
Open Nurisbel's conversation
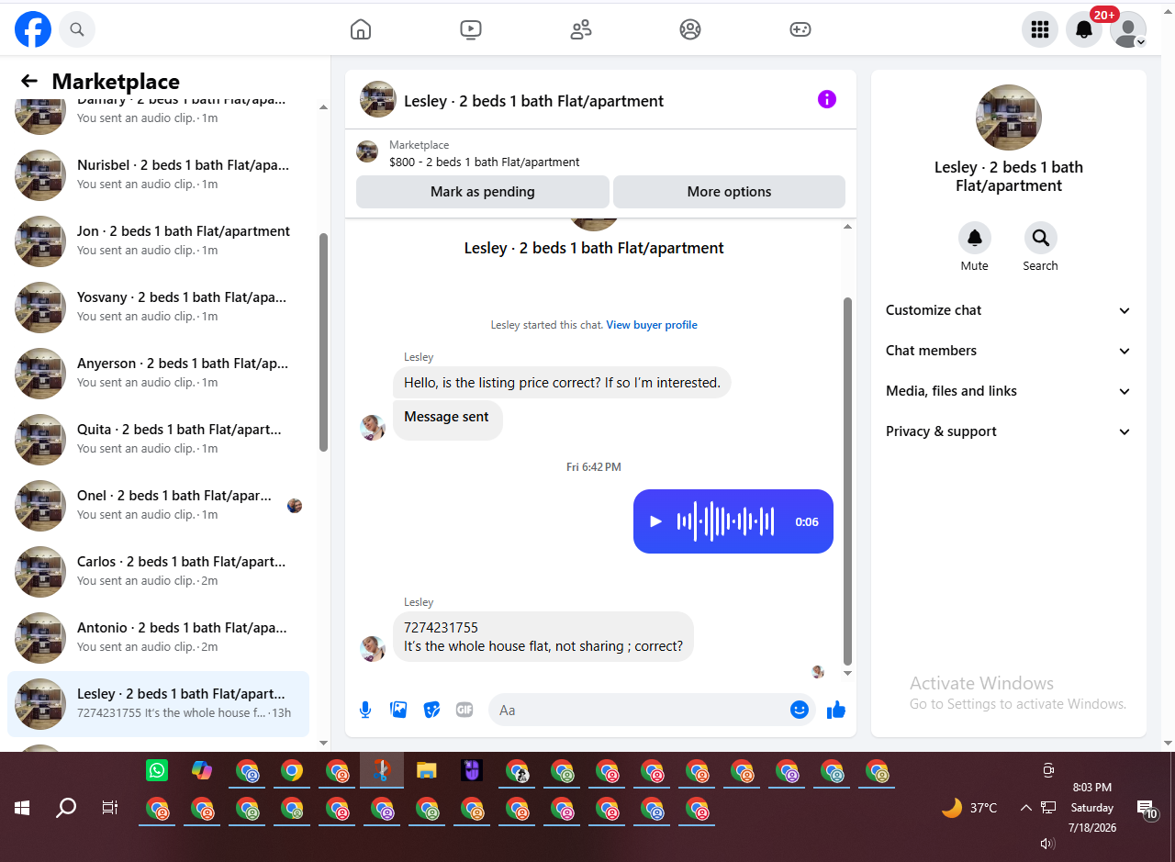158,174
